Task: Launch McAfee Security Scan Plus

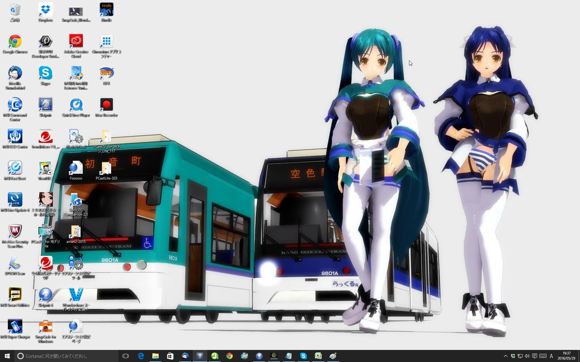Action: 15,237
